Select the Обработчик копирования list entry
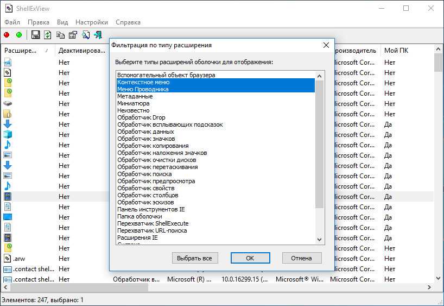Image resolution: width=444 pixels, height=306 pixels. 215,146
